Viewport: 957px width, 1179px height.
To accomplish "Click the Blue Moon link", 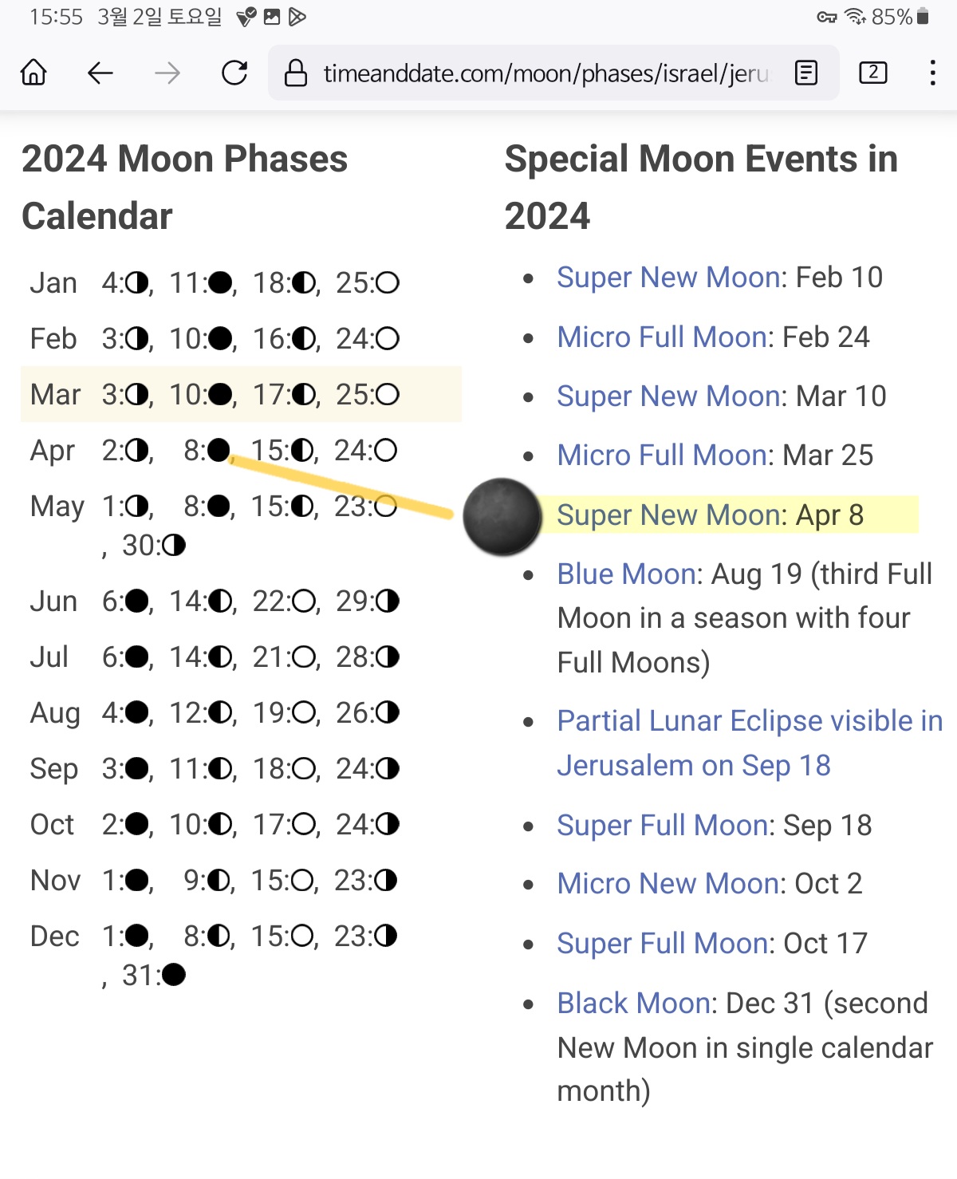I will pos(626,574).
